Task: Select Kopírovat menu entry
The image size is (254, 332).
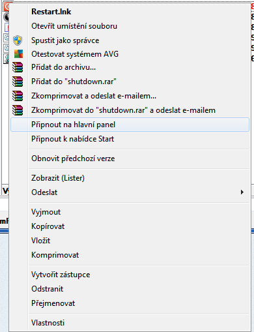Action: coord(130,226)
